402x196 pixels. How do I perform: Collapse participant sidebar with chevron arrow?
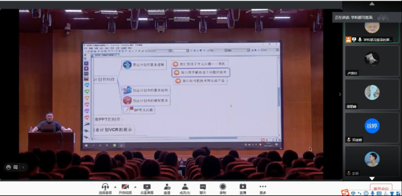point(340,94)
